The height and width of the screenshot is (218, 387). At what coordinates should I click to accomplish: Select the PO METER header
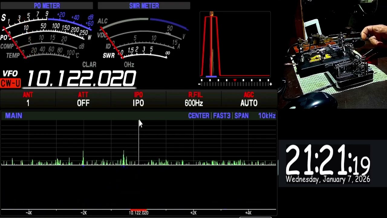[47, 6]
